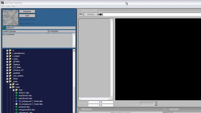
Task: Select the artDeco1.dstc file
Action: [x=24, y=93]
